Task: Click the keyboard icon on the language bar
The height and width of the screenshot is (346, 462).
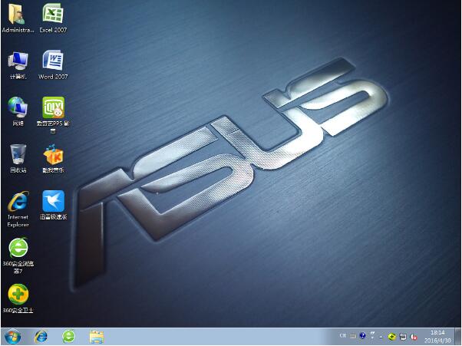Action: (353, 336)
